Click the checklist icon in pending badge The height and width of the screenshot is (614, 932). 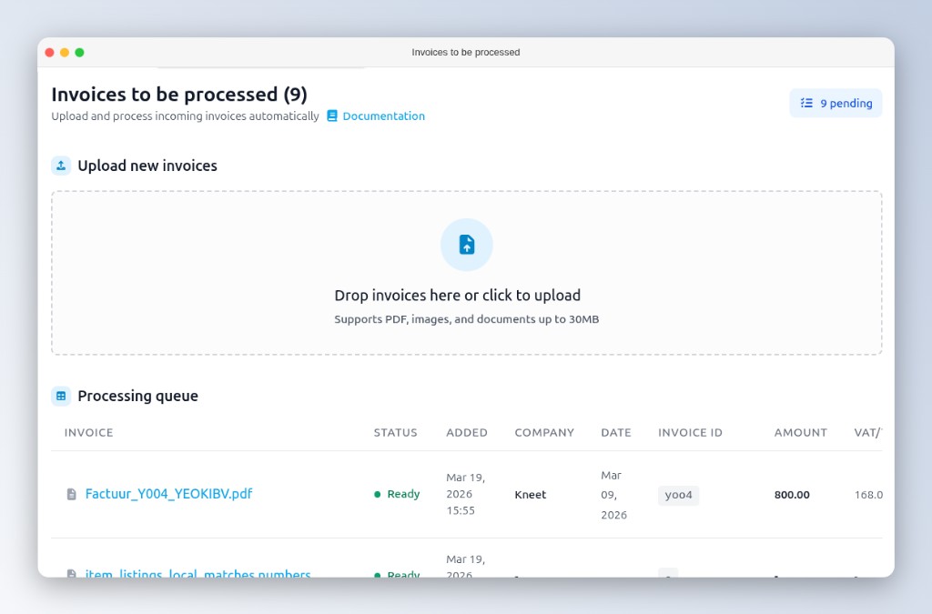coord(806,104)
